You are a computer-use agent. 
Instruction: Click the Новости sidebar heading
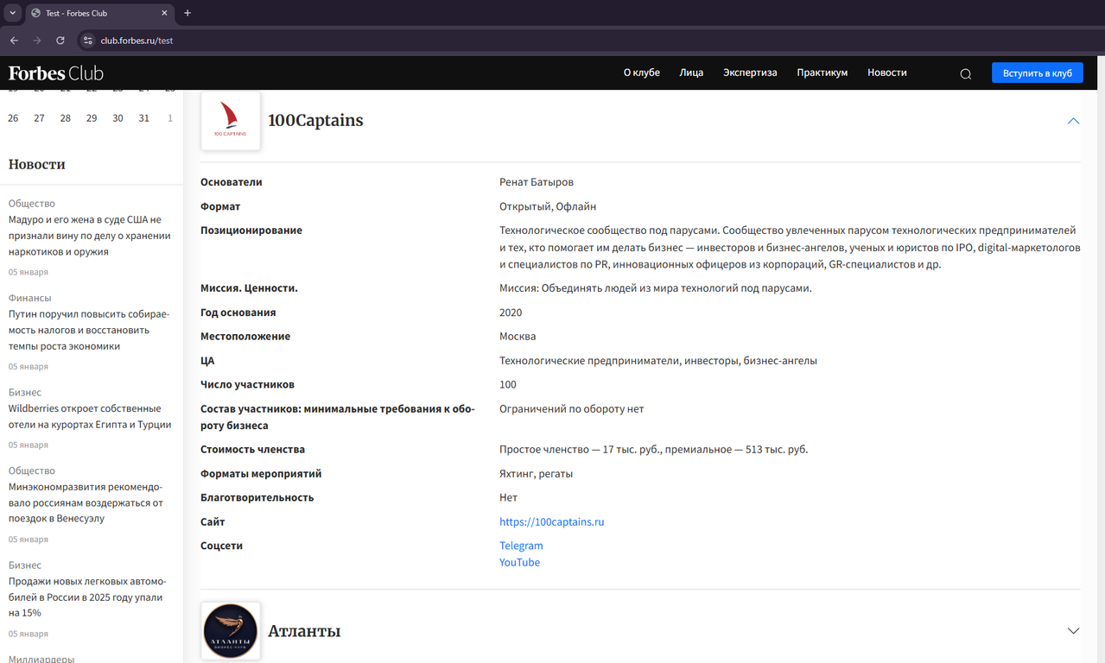coord(37,164)
